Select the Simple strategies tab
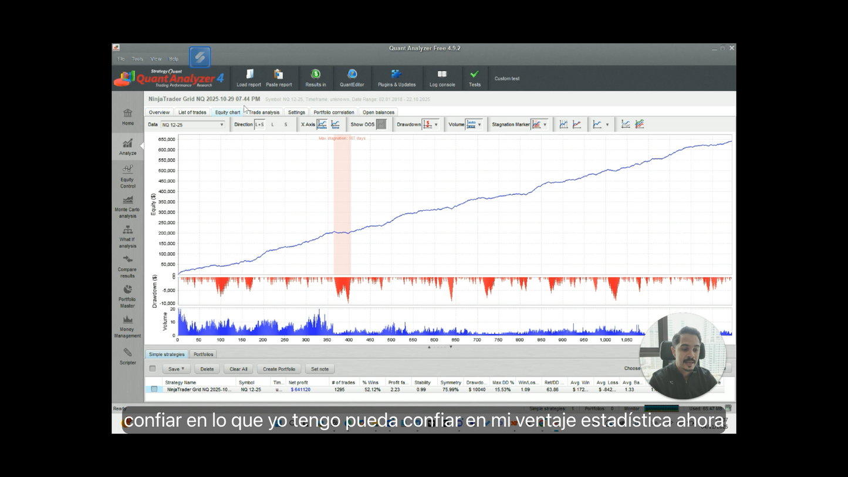Image resolution: width=848 pixels, height=477 pixels. tap(167, 354)
